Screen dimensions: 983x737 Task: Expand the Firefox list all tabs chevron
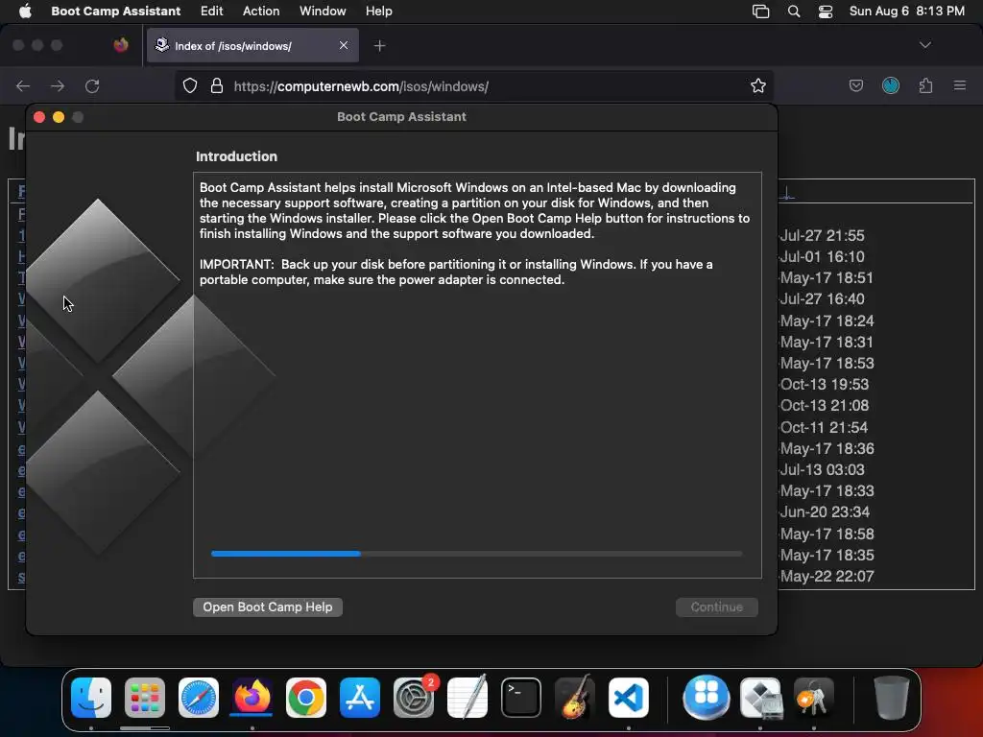[x=924, y=45]
